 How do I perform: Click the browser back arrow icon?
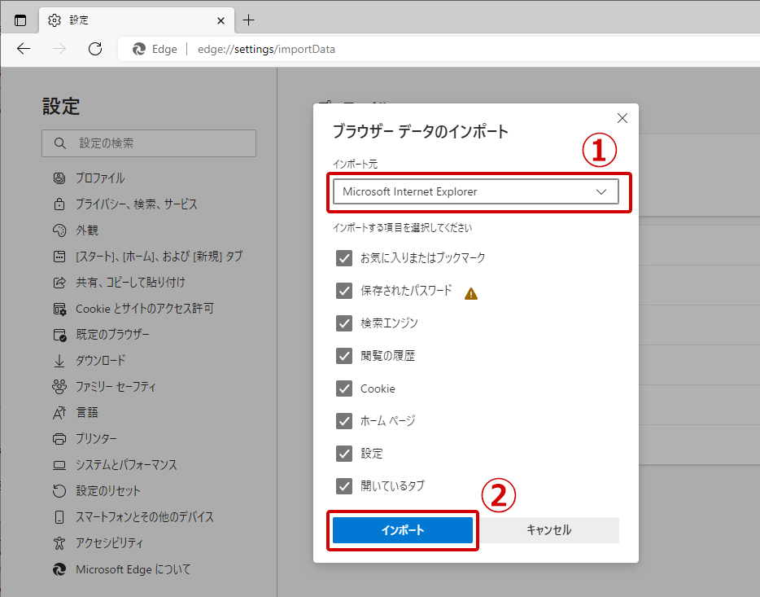coord(24,49)
